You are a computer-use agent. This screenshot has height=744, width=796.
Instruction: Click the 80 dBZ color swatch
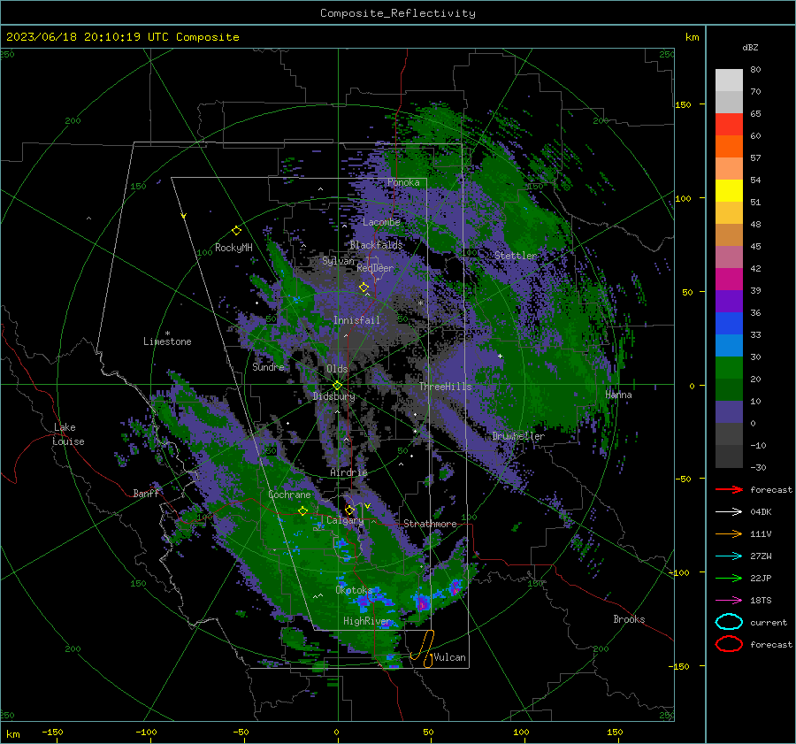point(729,81)
